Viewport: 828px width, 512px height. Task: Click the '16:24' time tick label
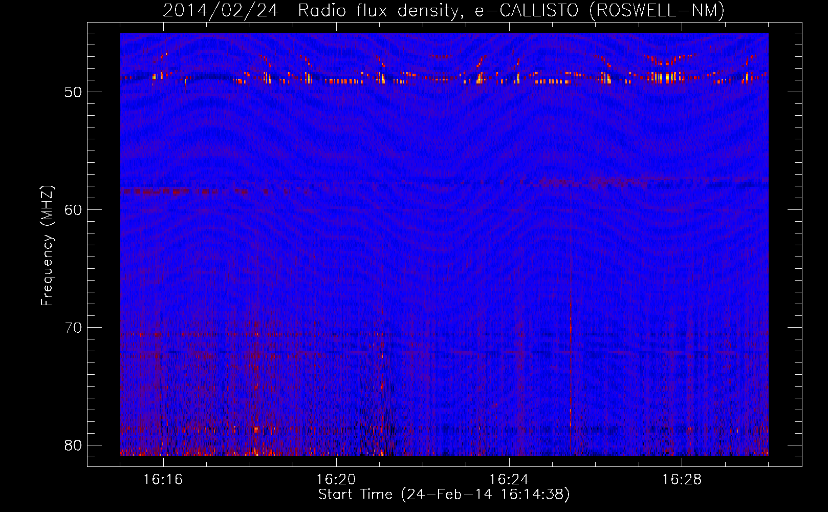tap(509, 480)
